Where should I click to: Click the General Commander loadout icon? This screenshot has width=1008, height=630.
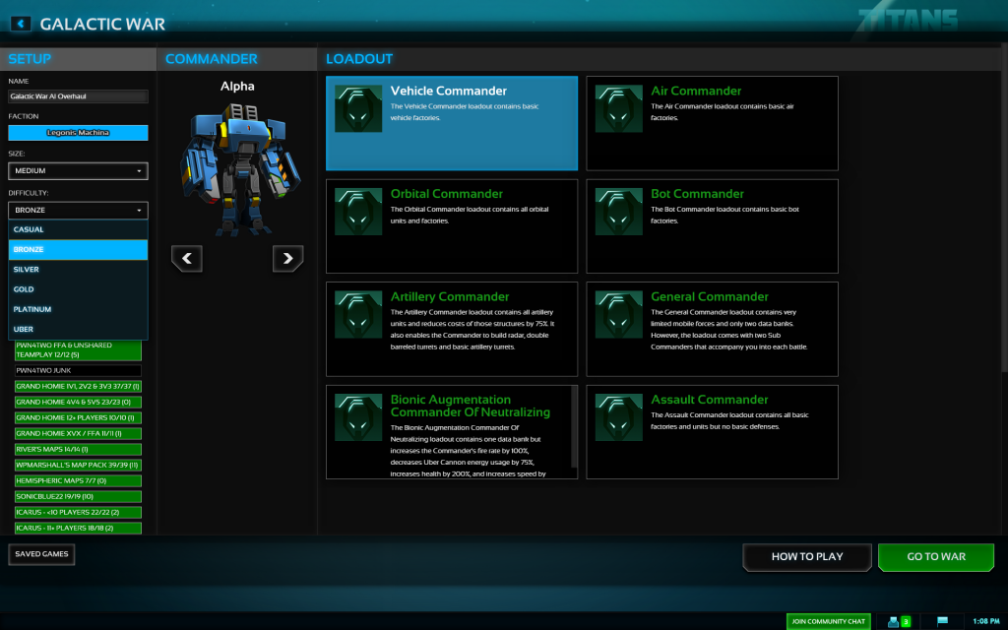618,314
